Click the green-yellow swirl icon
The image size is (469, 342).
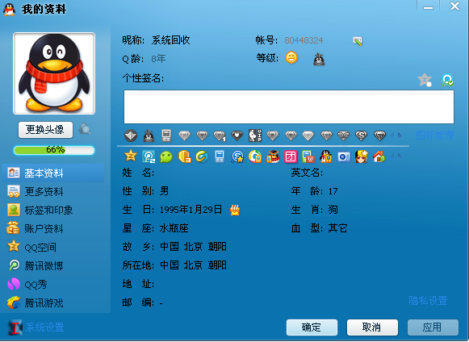(x=202, y=156)
